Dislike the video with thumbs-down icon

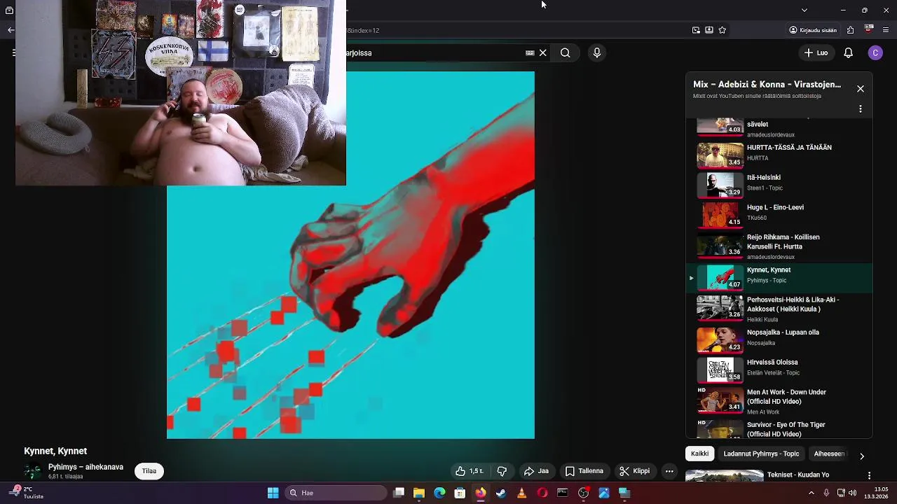coord(502,471)
